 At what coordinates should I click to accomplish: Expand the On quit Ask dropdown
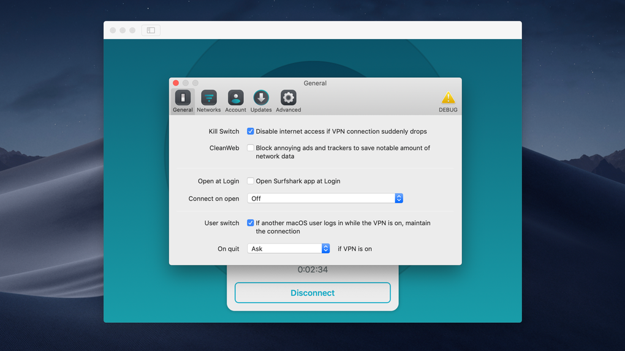pyautogui.click(x=289, y=249)
